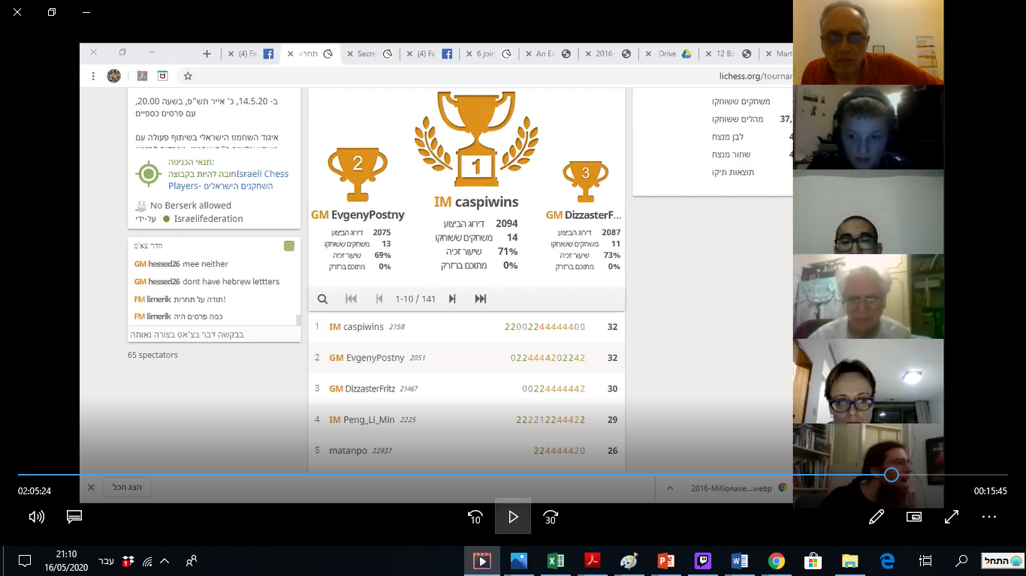
Task: Open the pencil edit tool
Action: [877, 517]
